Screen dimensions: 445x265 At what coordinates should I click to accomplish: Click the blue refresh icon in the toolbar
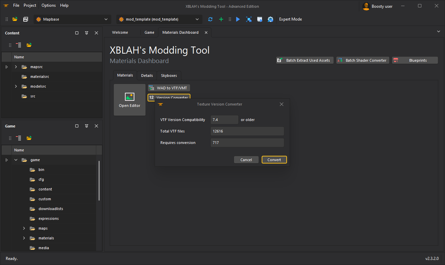pyautogui.click(x=210, y=20)
